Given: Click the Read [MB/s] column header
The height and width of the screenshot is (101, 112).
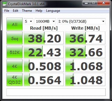Looking at the screenshot, I should point(44,28).
